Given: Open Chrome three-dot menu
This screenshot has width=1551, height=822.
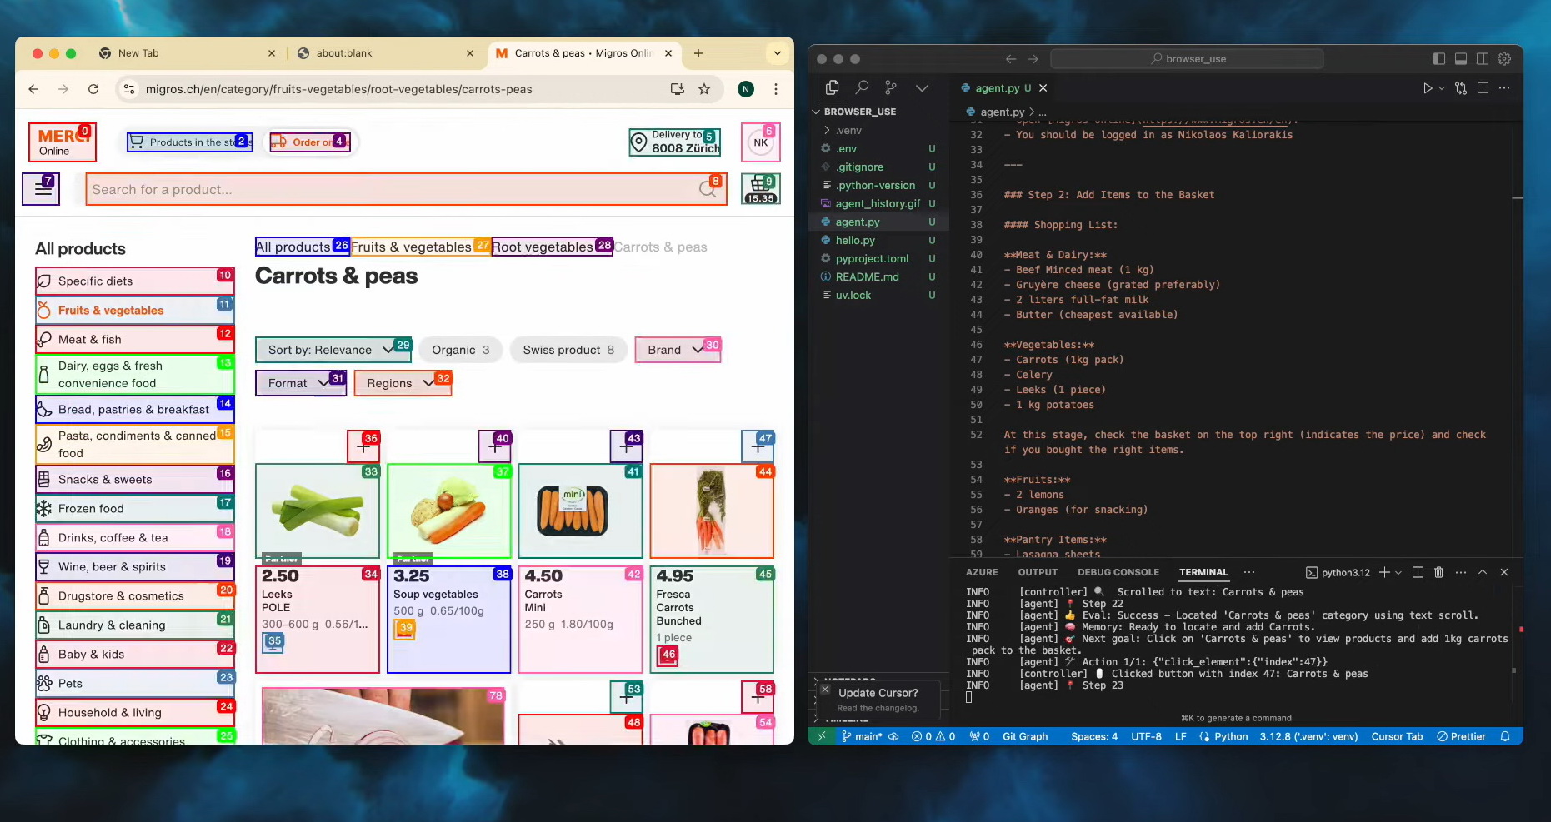Looking at the screenshot, I should tap(776, 89).
